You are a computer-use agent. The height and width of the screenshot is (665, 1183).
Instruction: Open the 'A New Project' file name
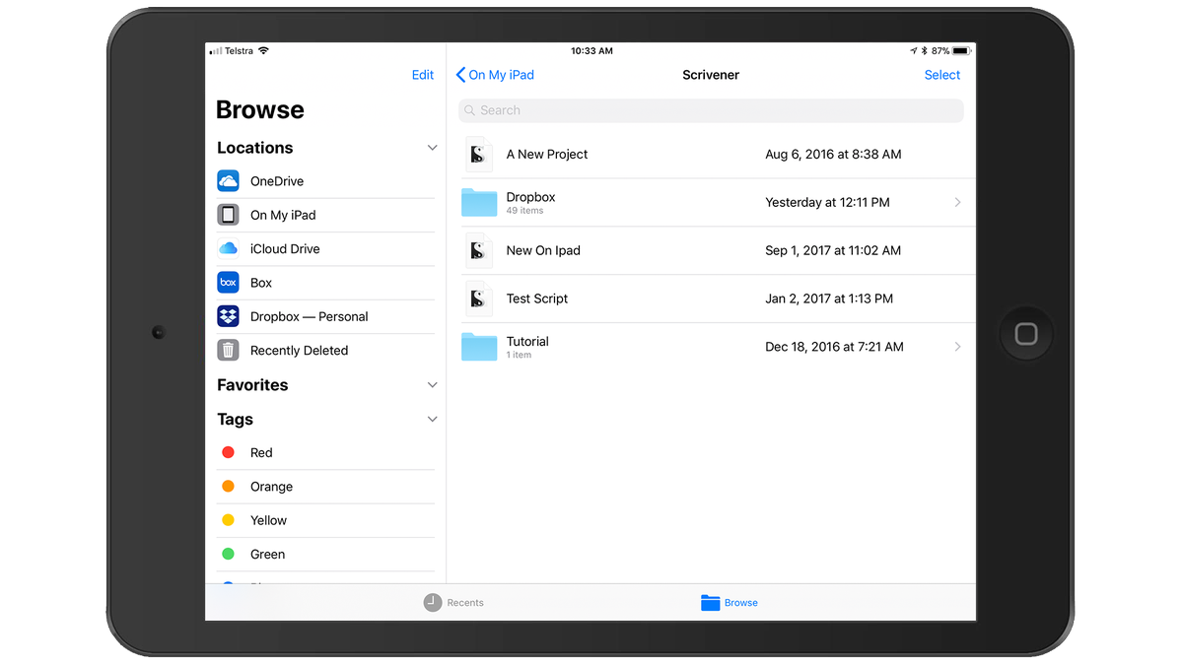(x=547, y=155)
